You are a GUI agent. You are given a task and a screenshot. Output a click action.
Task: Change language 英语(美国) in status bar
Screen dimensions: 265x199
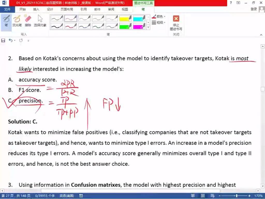click(67, 196)
